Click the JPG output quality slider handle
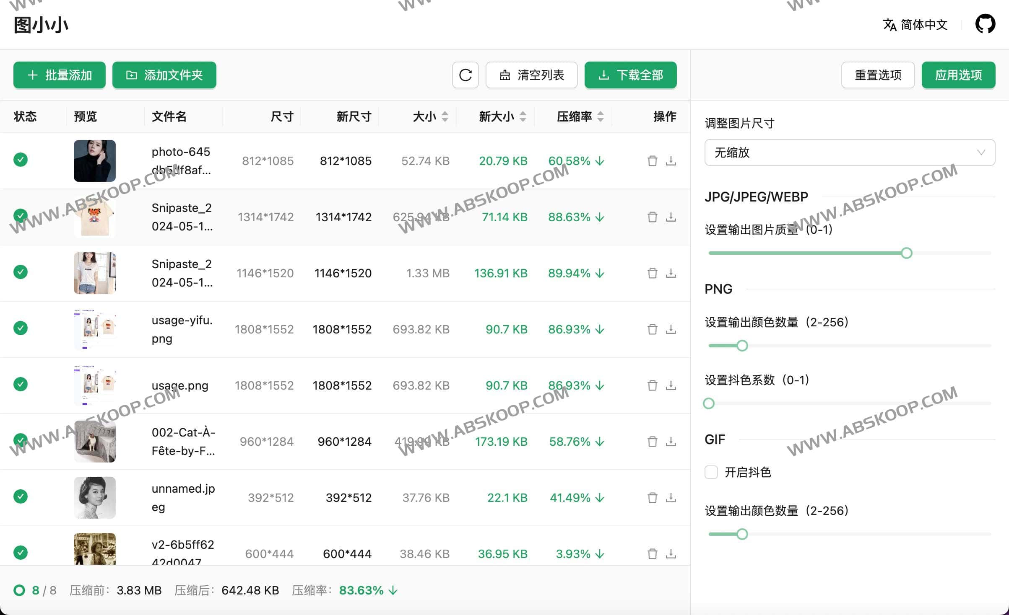 [x=906, y=253]
